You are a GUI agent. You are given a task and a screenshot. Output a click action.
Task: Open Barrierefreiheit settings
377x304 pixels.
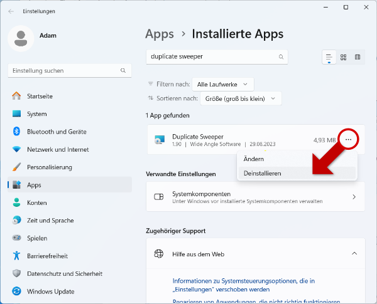click(70, 256)
